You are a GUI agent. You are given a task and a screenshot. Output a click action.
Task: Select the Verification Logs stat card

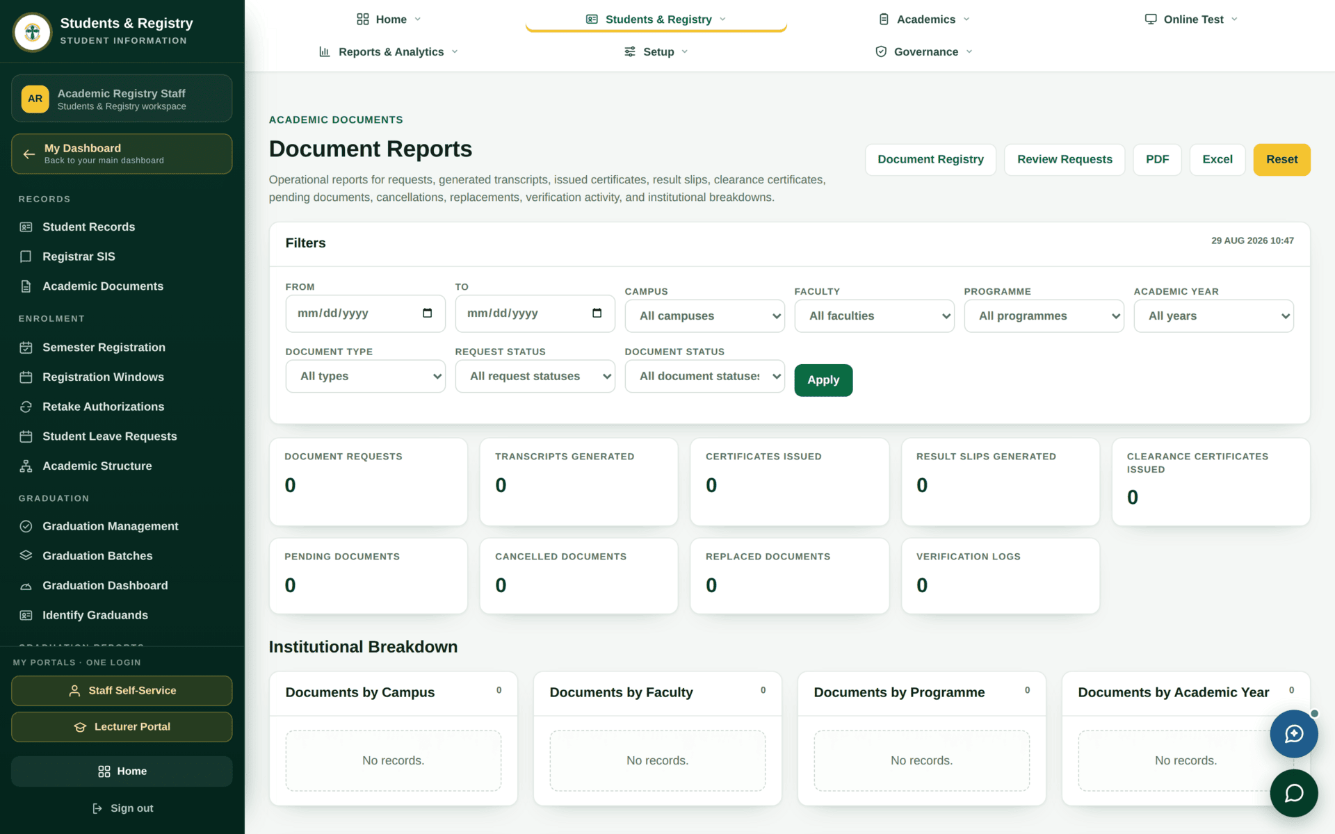pyautogui.click(x=1000, y=576)
